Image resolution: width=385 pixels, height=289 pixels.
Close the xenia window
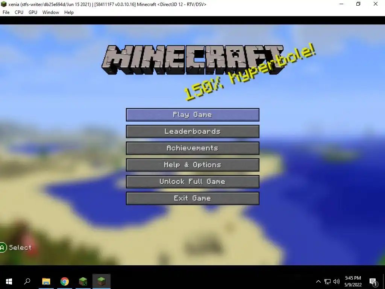pos(376,4)
